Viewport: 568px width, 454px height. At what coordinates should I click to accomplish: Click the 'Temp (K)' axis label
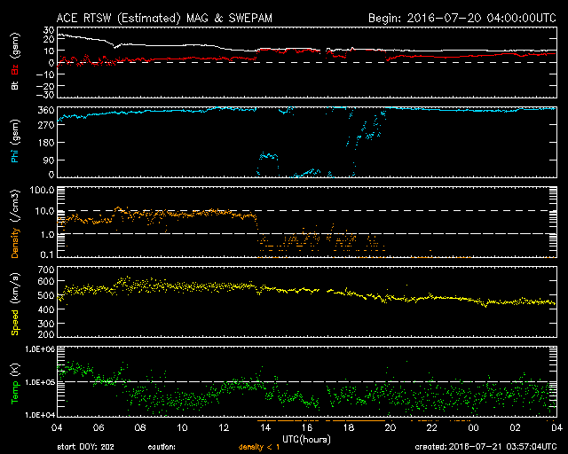point(15,384)
